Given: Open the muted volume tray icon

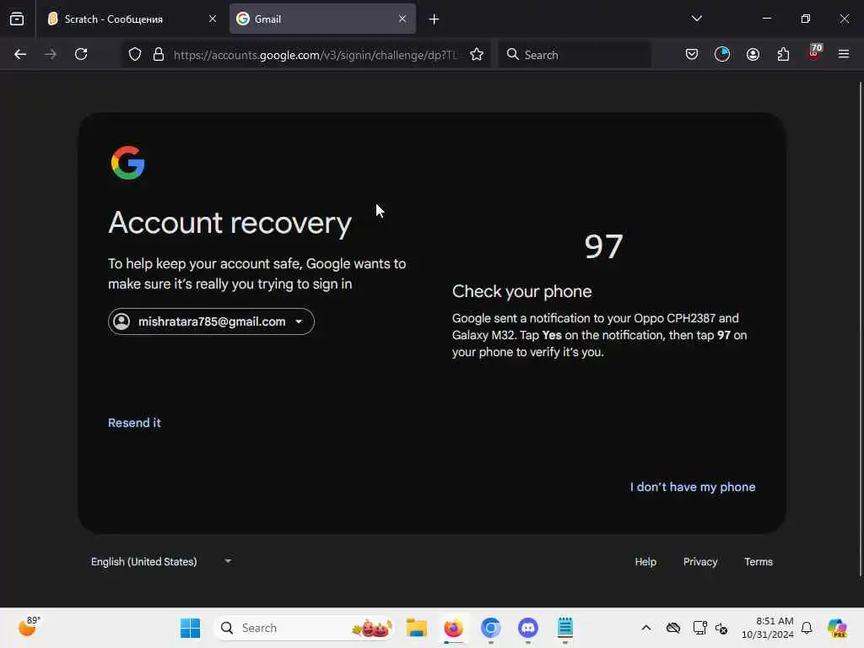Looking at the screenshot, I should 722,628.
